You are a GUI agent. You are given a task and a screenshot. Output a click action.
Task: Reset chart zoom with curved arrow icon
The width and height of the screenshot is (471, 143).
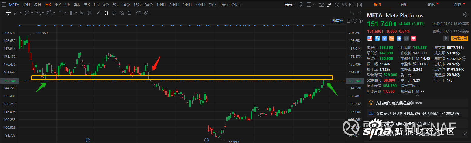[349, 21]
